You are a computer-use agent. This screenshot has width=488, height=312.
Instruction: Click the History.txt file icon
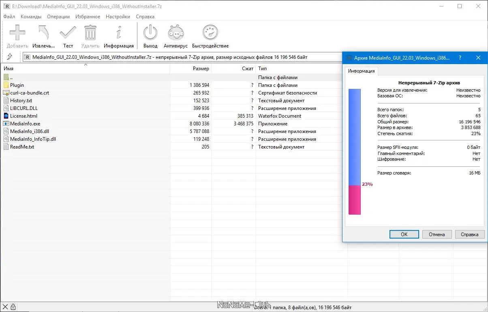click(x=6, y=101)
